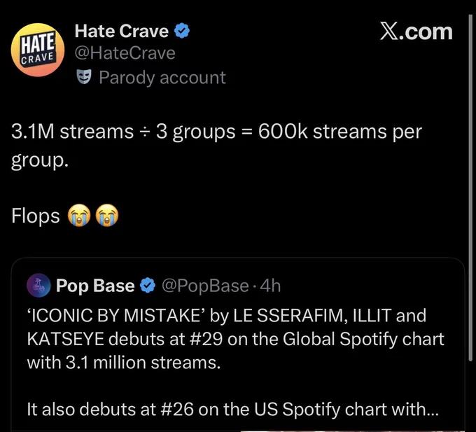Open the 4h timestamp on the quoted post
The height and width of the screenshot is (432, 476).
pos(270,286)
